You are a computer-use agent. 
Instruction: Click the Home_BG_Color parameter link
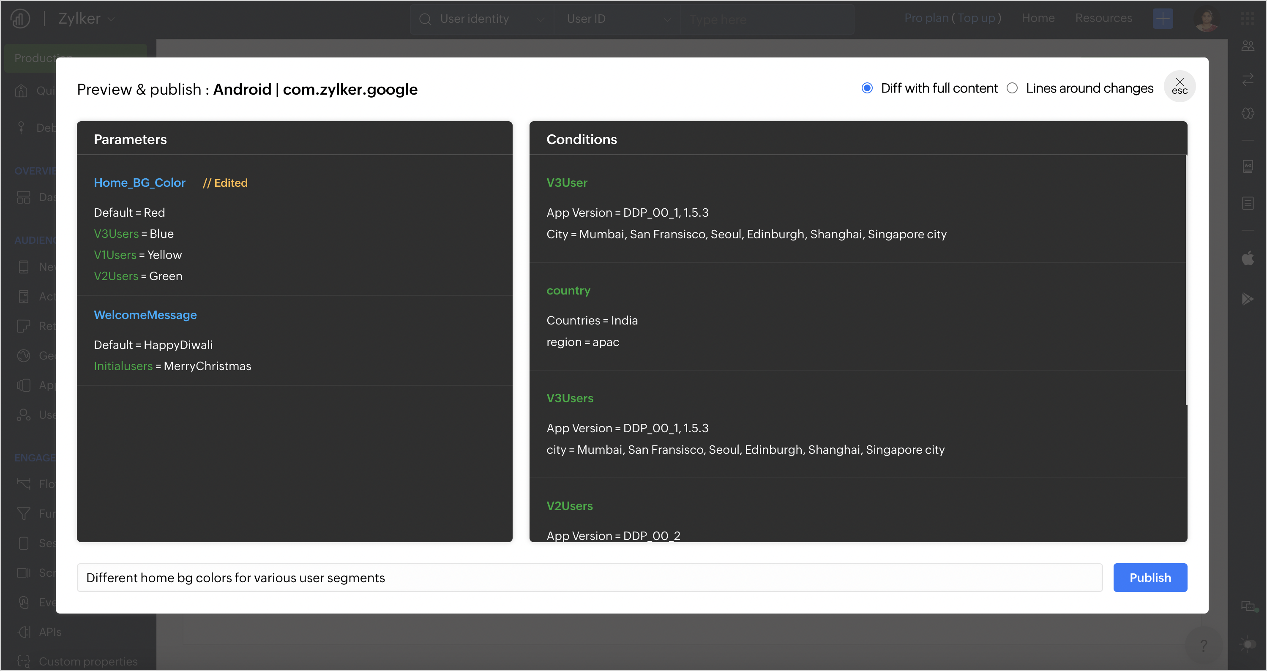coord(140,183)
